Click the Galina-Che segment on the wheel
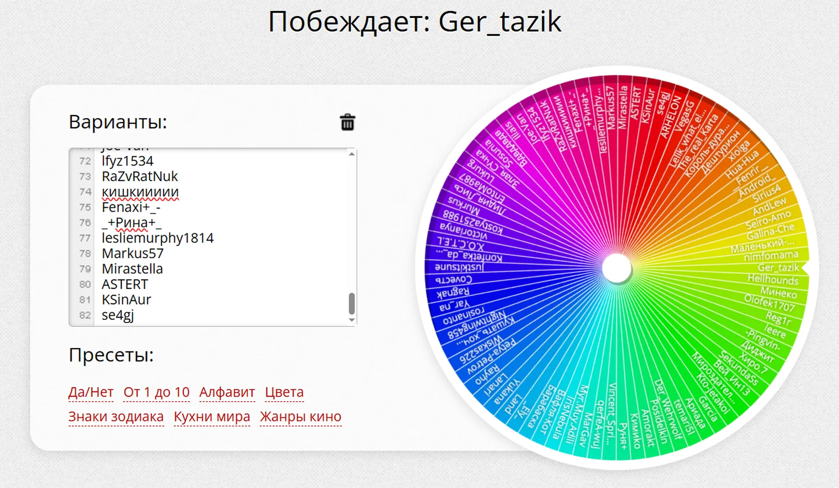Screen dimensions: 839x488 (770, 232)
